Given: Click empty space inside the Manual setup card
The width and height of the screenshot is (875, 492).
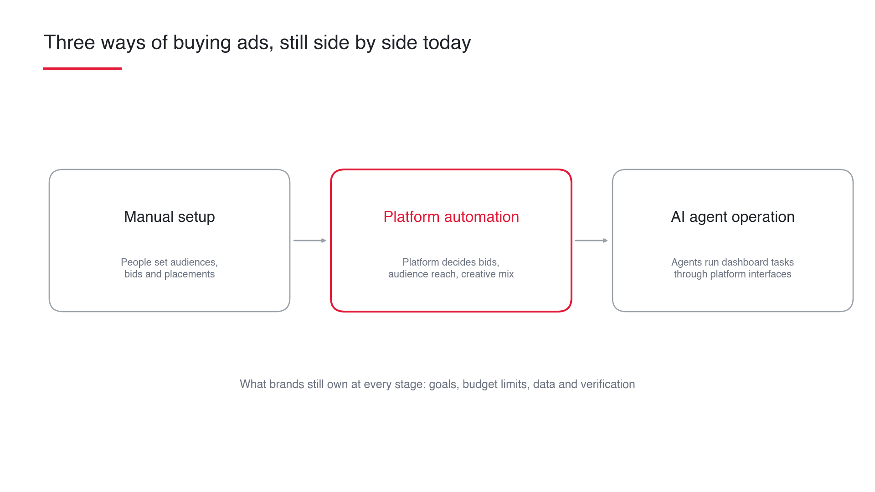Looking at the screenshot, I should coord(170,191).
